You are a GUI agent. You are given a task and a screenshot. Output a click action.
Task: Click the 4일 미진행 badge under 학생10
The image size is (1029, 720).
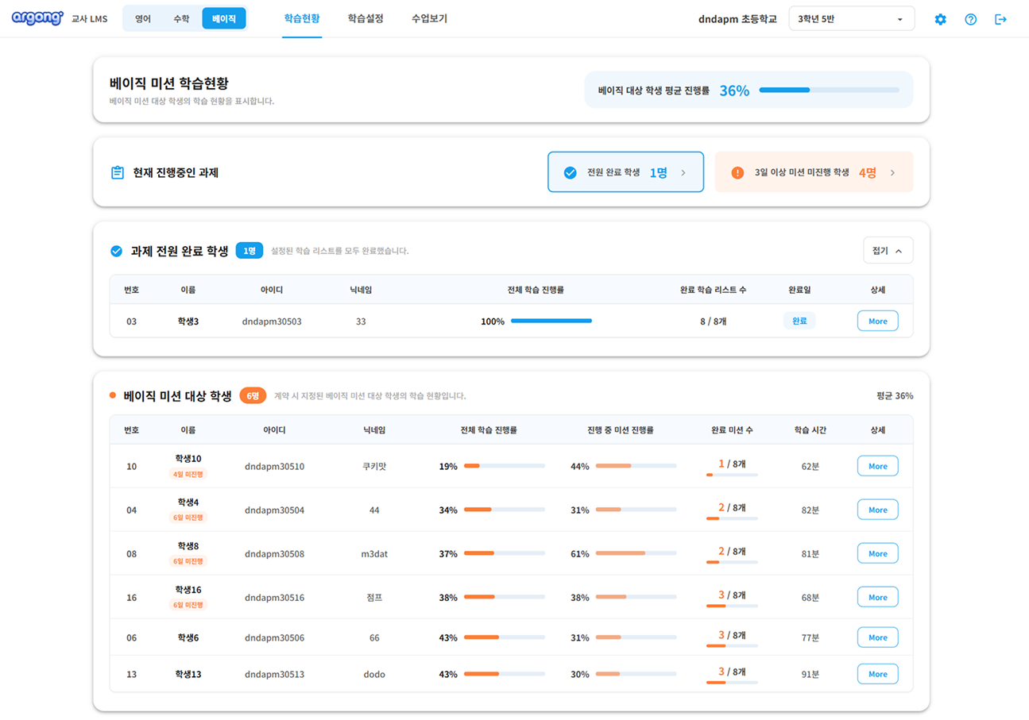pyautogui.click(x=188, y=474)
